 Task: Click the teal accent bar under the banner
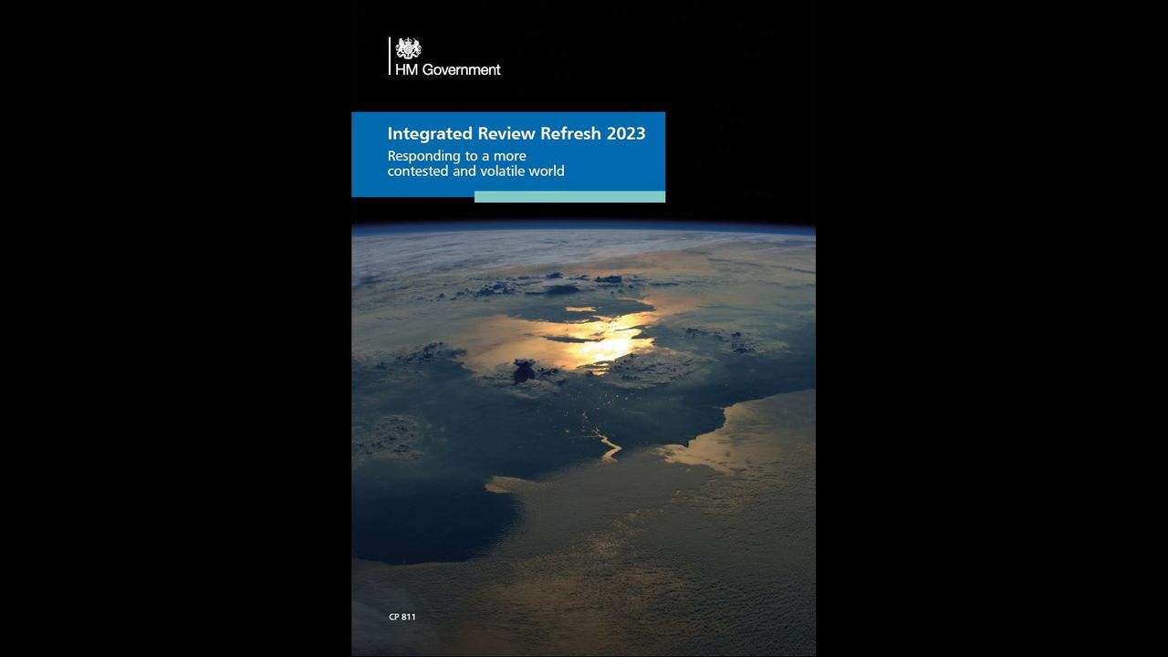[x=569, y=196]
